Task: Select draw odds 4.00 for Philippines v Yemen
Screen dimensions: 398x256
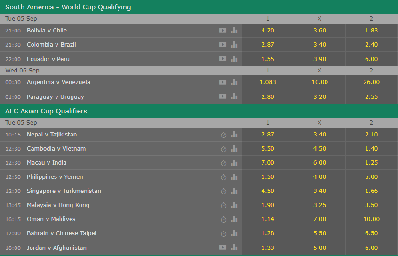Action: 319,177
